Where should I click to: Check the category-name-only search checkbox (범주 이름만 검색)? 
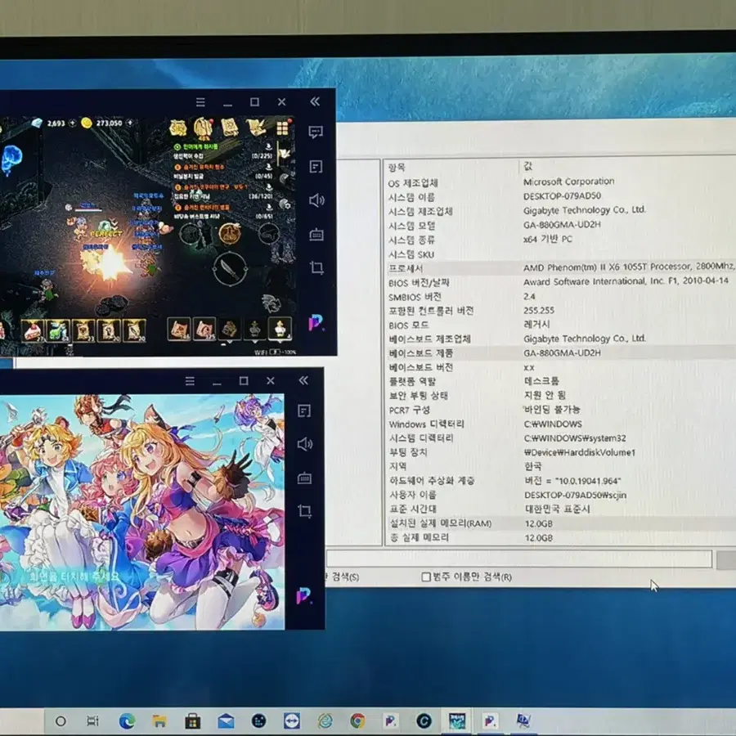[x=426, y=577]
